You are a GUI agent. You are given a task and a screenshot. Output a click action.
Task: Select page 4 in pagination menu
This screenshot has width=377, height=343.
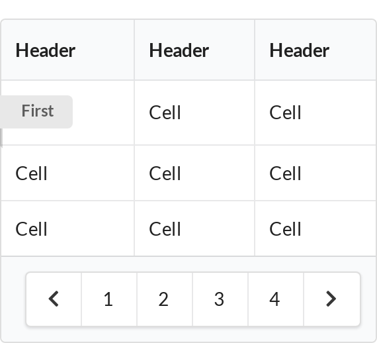click(x=276, y=299)
